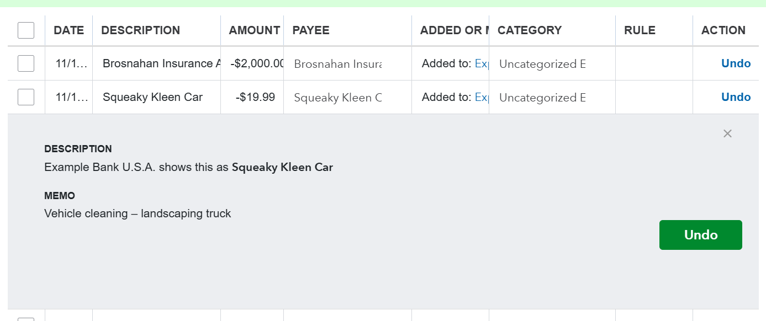
Task: Click the green Undo button
Action: tap(700, 235)
